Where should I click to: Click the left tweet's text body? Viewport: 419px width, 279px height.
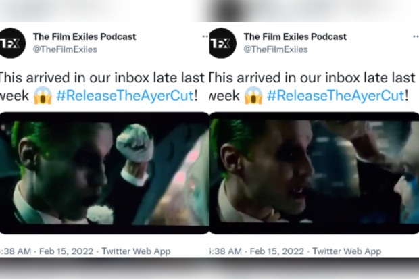102,86
